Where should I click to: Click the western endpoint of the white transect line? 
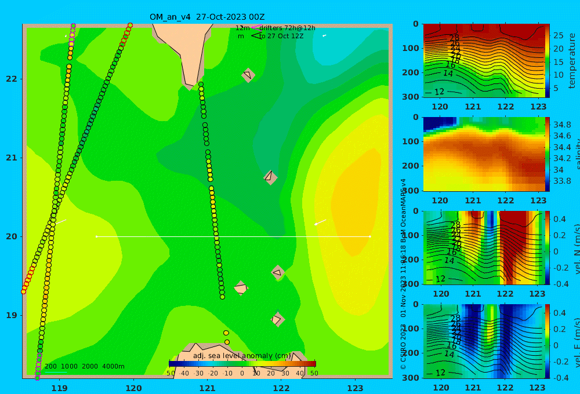96,236
